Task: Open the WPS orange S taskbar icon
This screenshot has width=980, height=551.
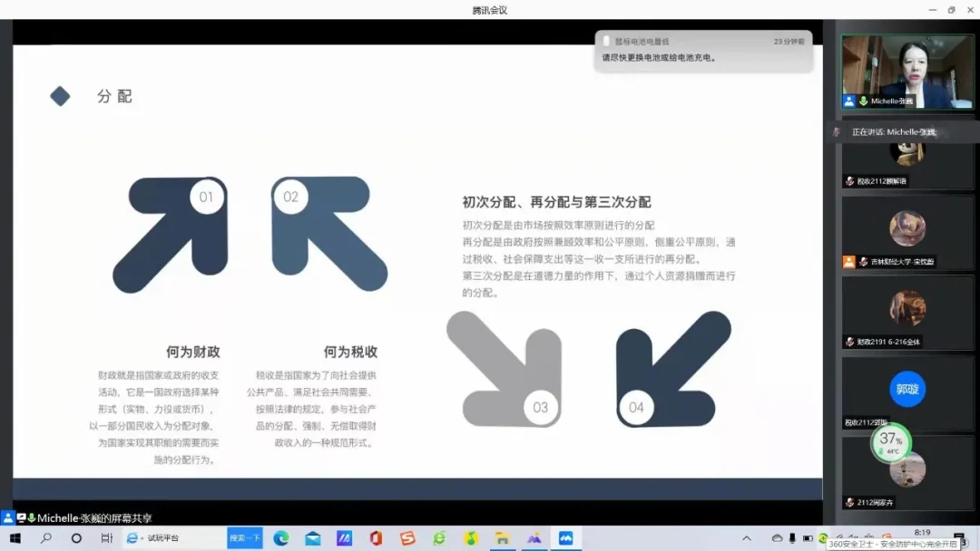Action: coord(407,538)
